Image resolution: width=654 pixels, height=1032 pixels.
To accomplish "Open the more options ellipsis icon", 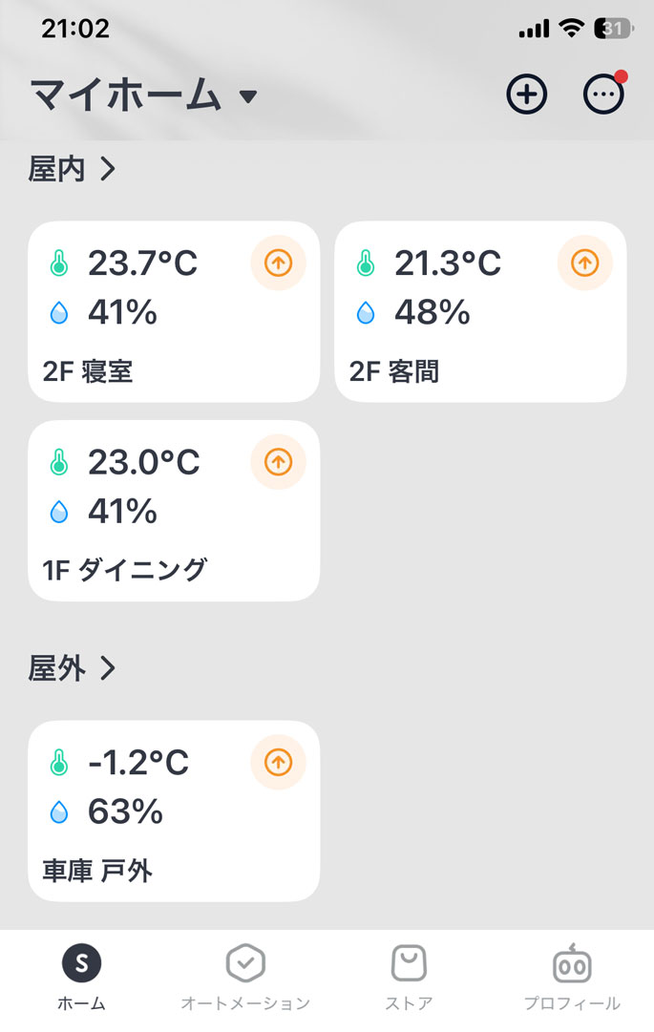I will (x=603, y=95).
